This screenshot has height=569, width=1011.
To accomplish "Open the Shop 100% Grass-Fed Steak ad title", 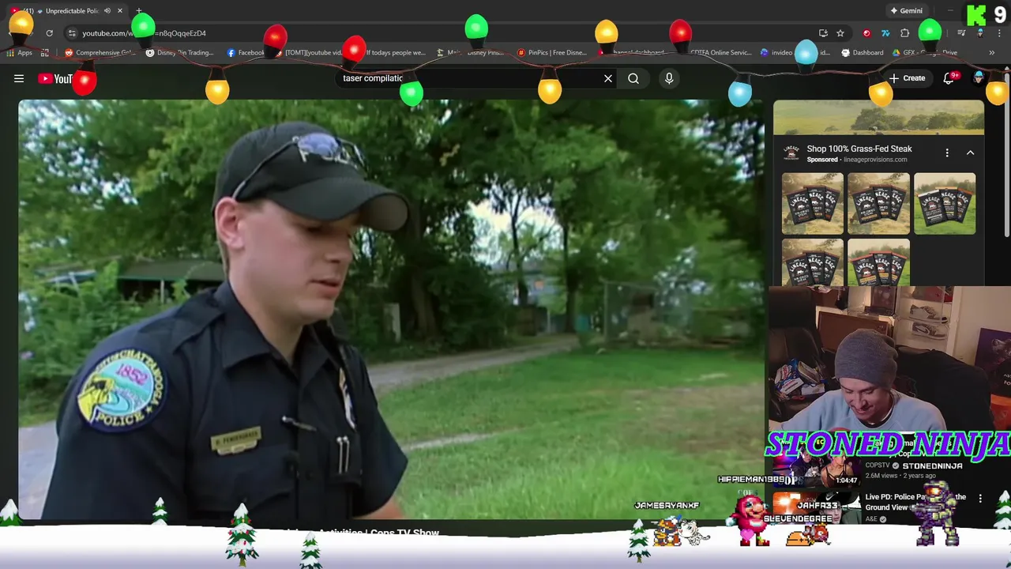I will pos(859,149).
